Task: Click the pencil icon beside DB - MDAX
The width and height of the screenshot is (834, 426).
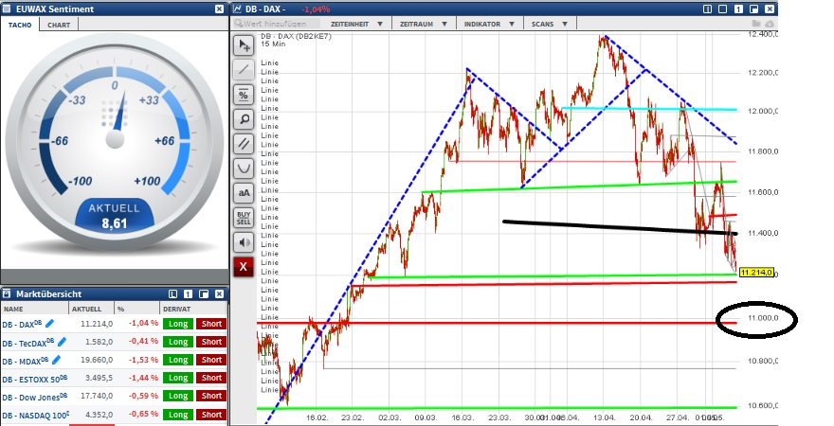Action: click(56, 360)
